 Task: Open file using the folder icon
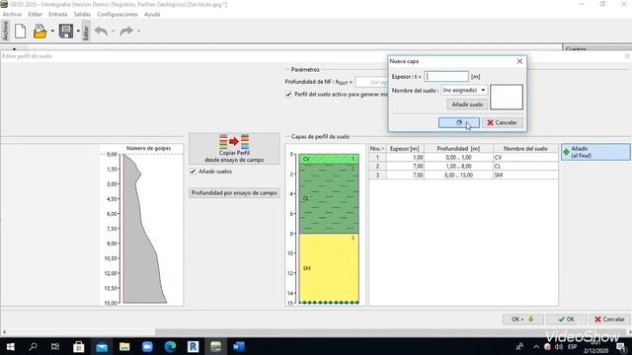(x=39, y=31)
